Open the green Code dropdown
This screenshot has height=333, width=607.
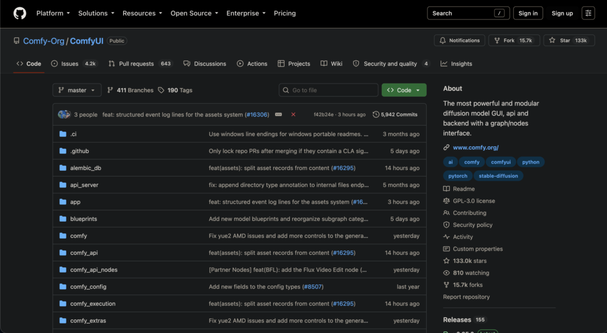[x=404, y=90]
